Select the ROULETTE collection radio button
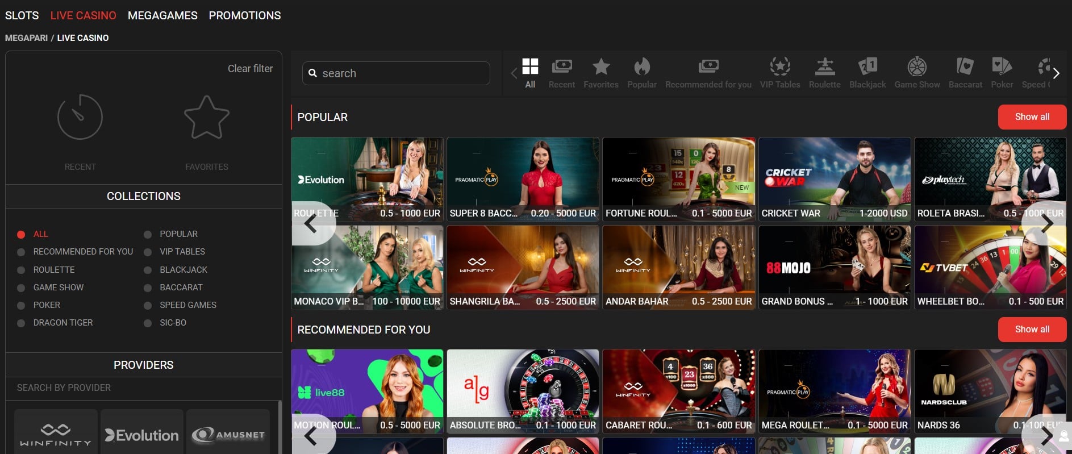This screenshot has height=454, width=1072. tap(21, 270)
